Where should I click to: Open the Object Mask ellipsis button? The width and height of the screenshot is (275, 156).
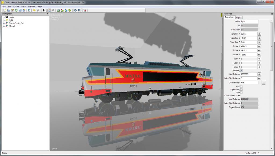tap(263, 83)
